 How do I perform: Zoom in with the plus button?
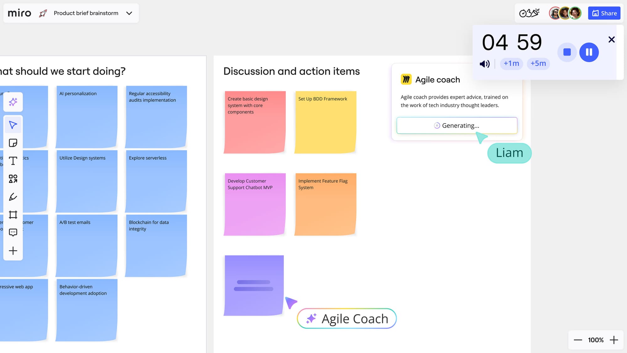(614, 340)
